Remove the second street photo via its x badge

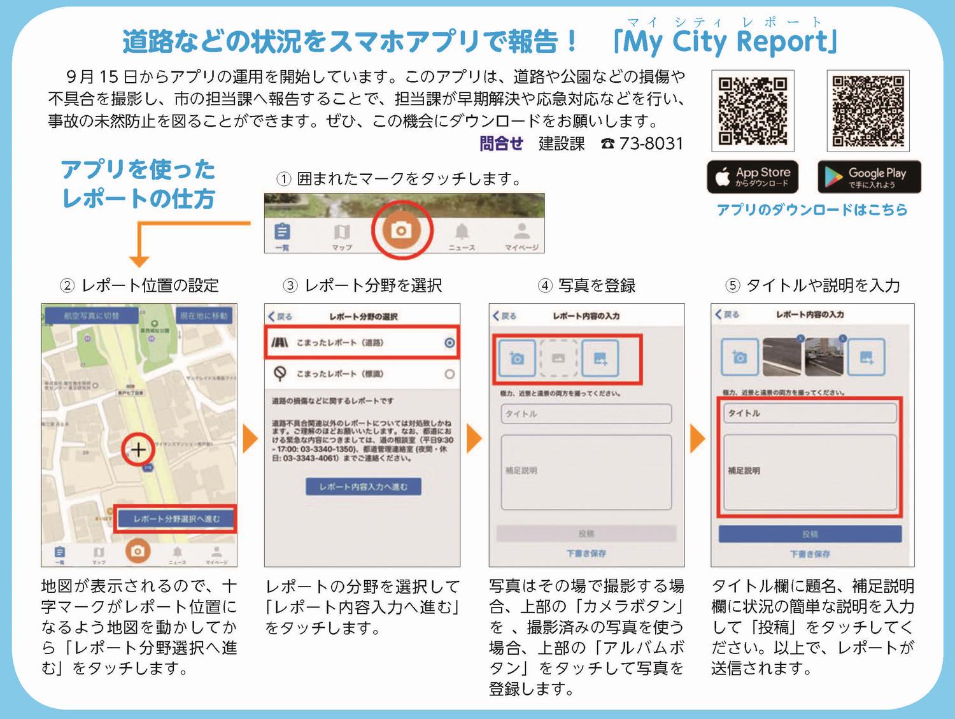(842, 338)
